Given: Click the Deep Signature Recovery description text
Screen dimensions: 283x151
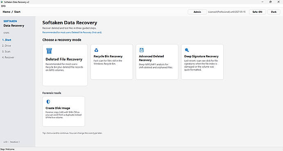Looking at the screenshot, I should point(201,65).
